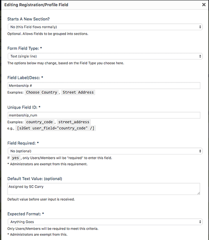Open the Expected Format dropdown
The image size is (209, 240).
click(x=105, y=222)
